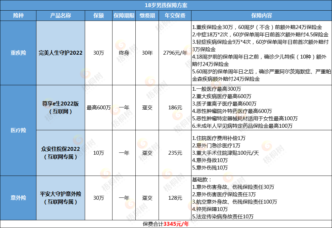Image resolution: width=332 pixels, height=228 pixels.
Task: Select the '险种' column header
Action: click(18, 16)
